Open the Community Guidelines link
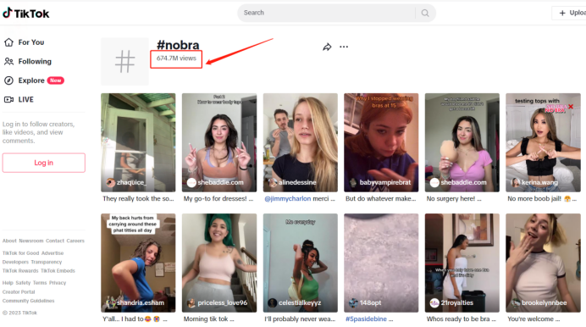 [29, 301]
